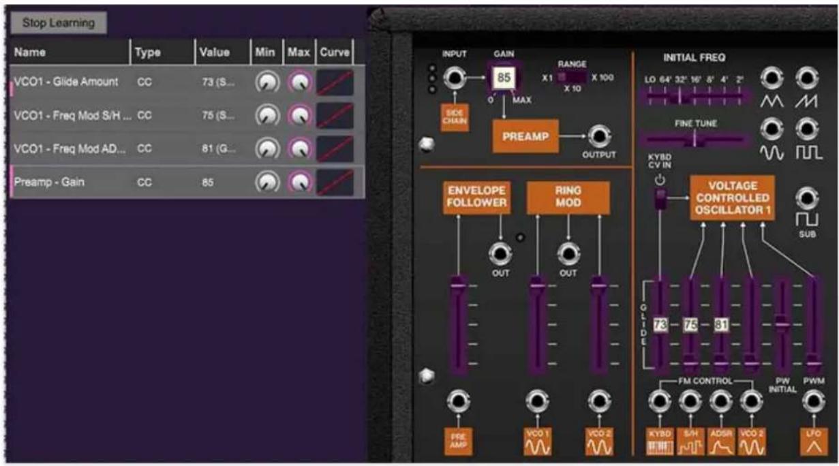Click the S/H FM control jack
The width and height of the screenshot is (839, 466).
(690, 402)
